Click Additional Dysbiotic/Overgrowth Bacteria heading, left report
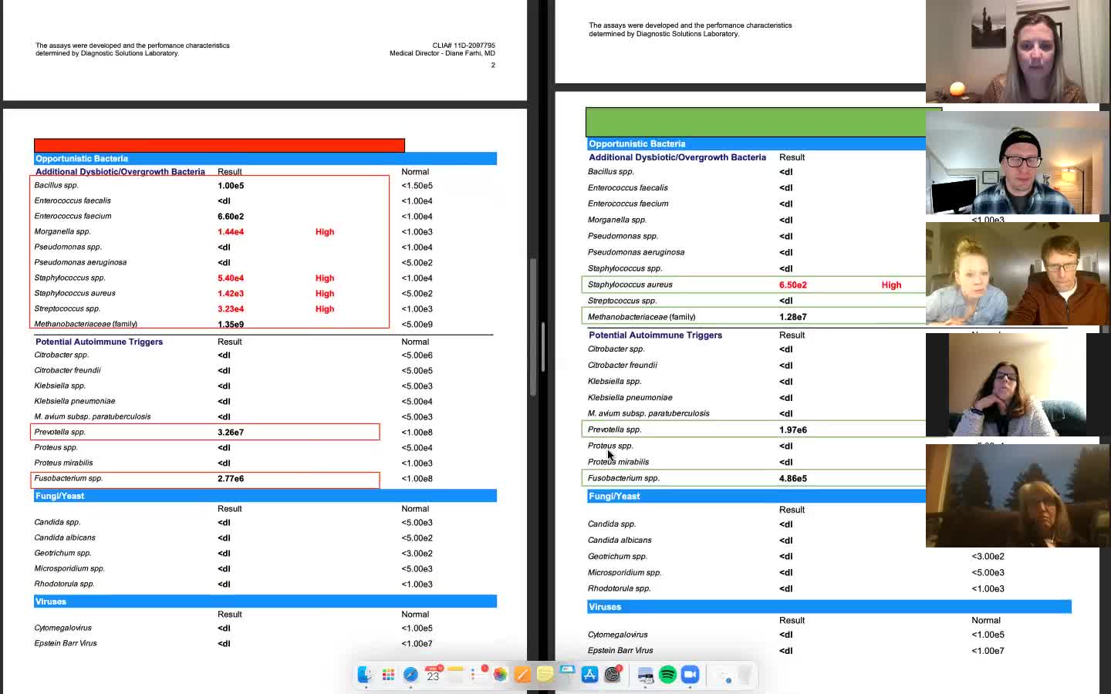The width and height of the screenshot is (1111, 694). click(120, 172)
